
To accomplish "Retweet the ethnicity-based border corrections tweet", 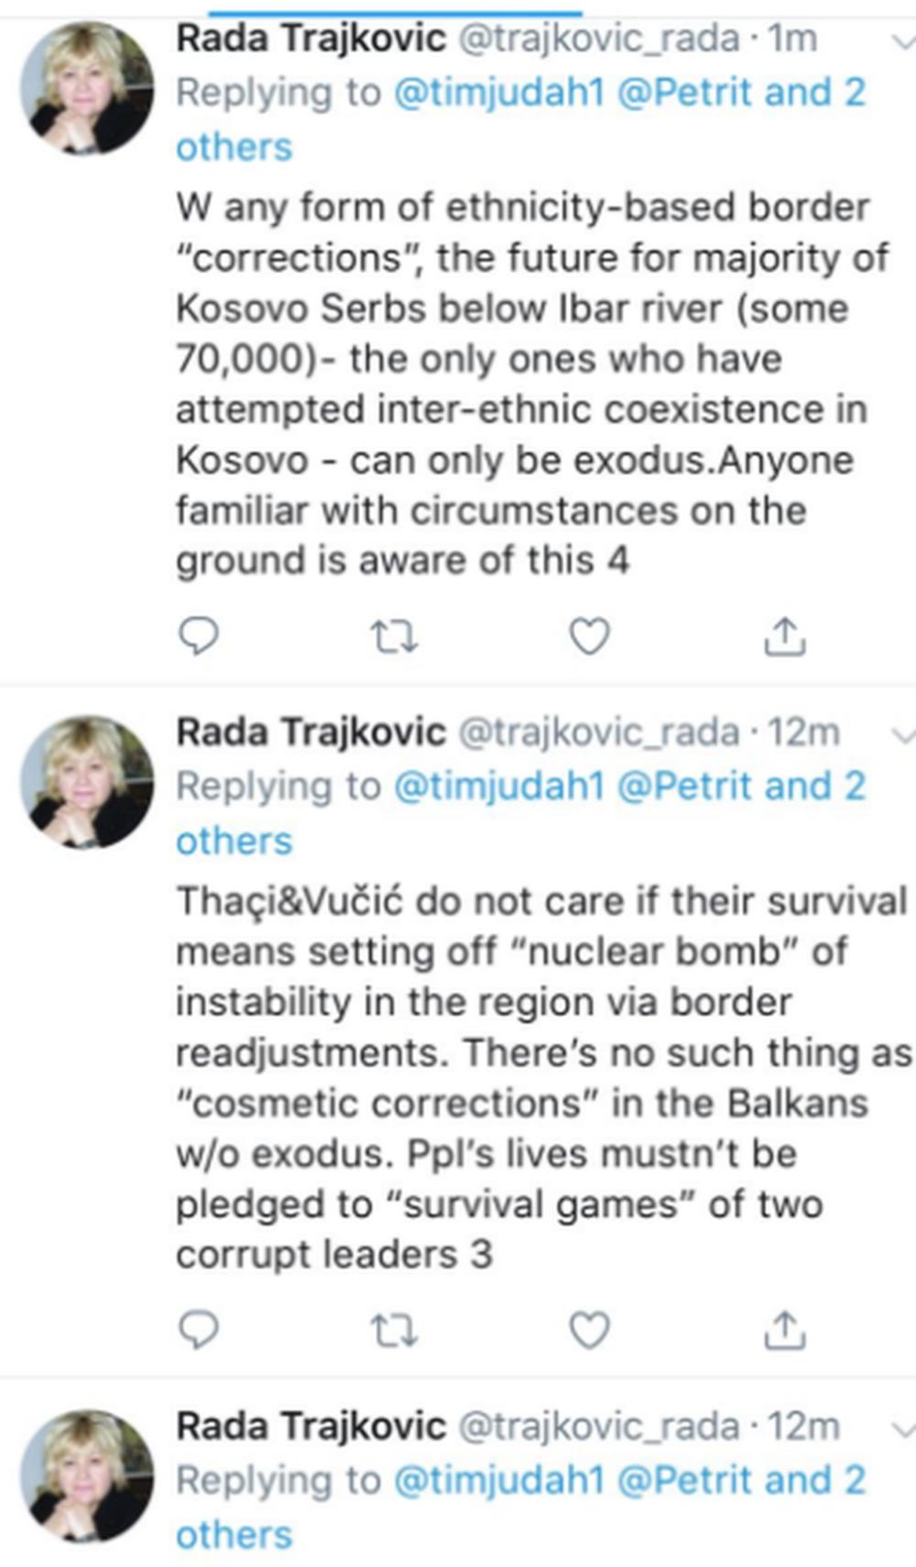I will (394, 636).
